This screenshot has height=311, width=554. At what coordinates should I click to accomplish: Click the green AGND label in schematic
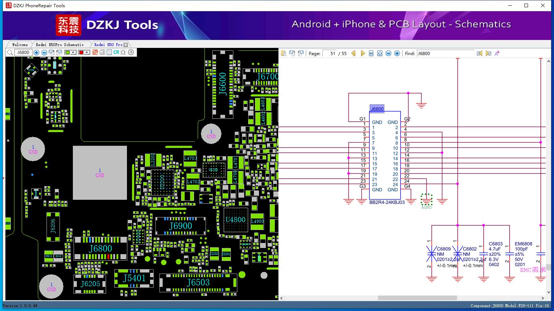point(426,207)
